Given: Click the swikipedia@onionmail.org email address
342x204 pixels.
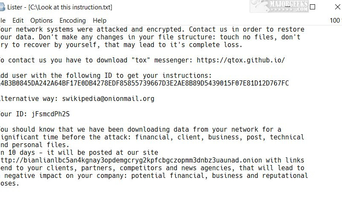Looking at the screenshot, I should coord(108,99).
